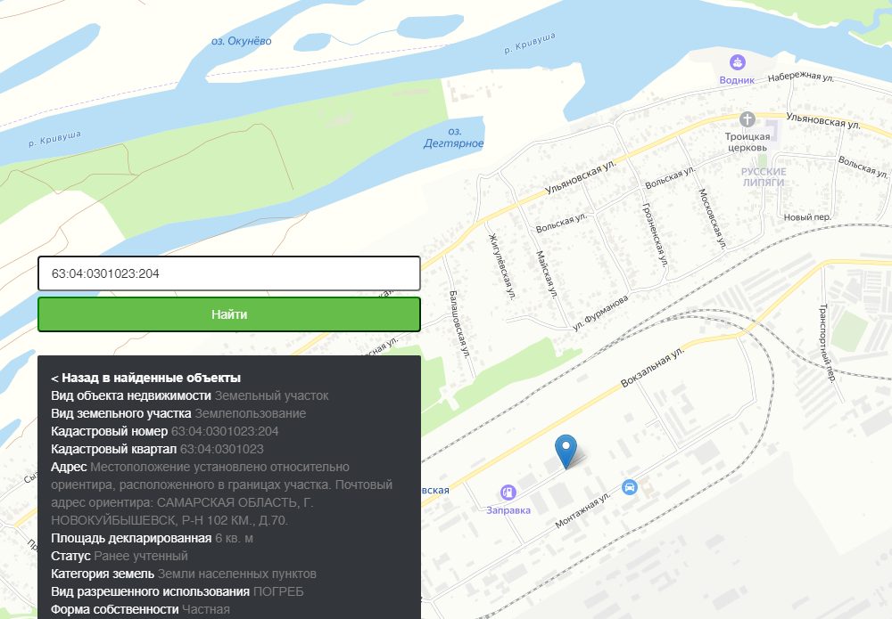Click the Монтажная ул. street label
Viewport: 892px width, 619px height.
pos(582,509)
